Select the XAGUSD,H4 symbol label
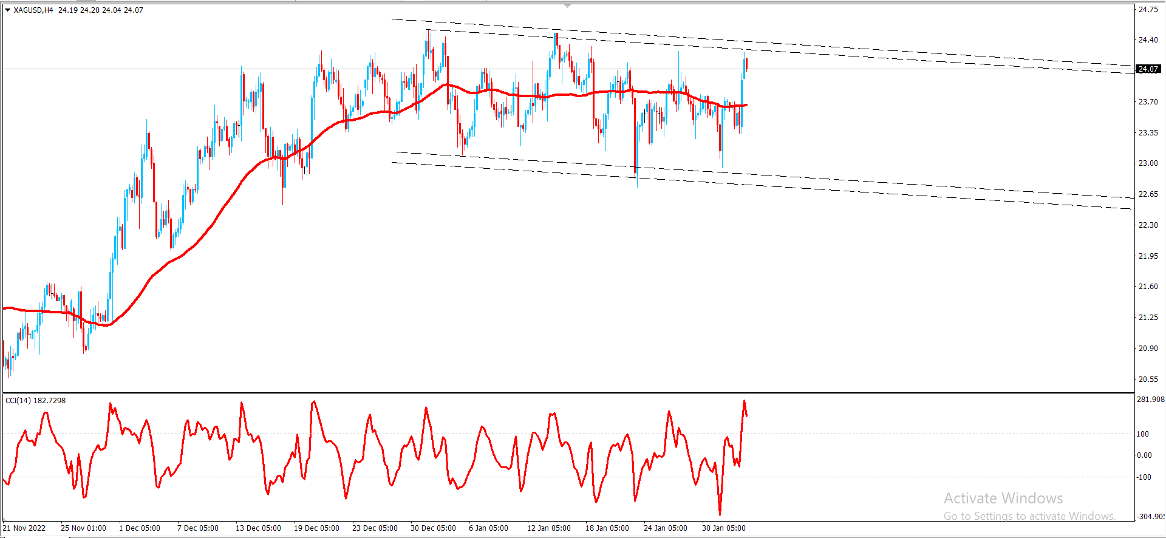This screenshot has width=1166, height=538. [33, 10]
